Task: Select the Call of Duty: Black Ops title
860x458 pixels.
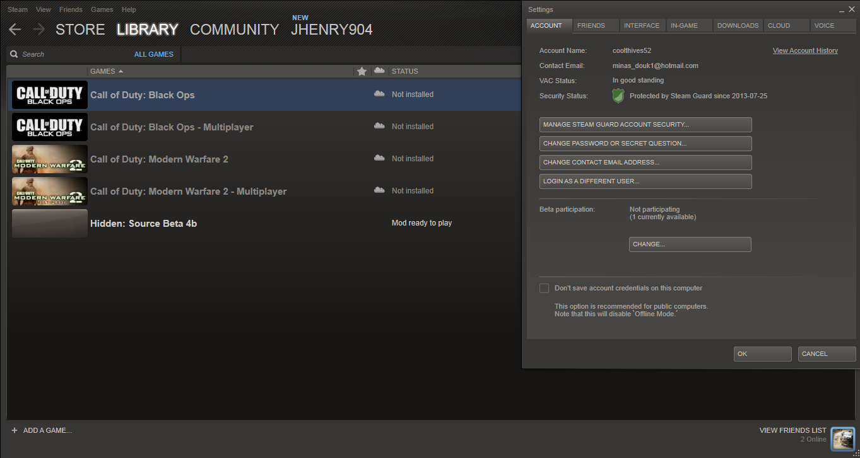Action: 143,95
